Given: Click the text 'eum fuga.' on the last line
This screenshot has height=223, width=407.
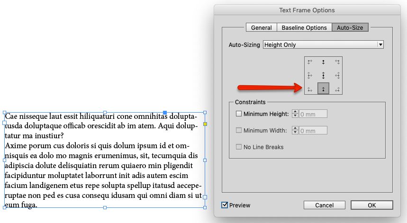Looking at the screenshot, I should [x=21, y=205].
